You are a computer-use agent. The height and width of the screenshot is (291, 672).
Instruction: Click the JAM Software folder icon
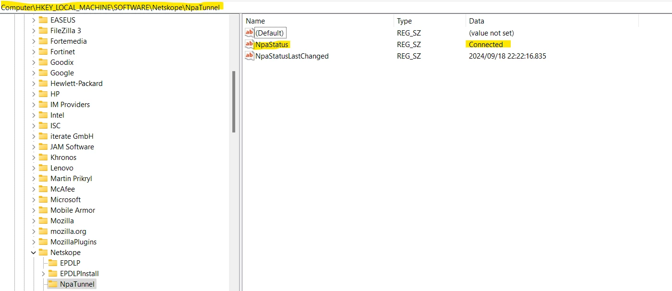coord(43,147)
